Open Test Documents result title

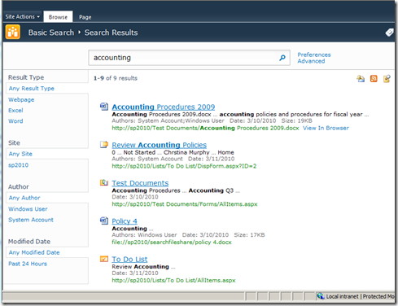[x=140, y=183]
